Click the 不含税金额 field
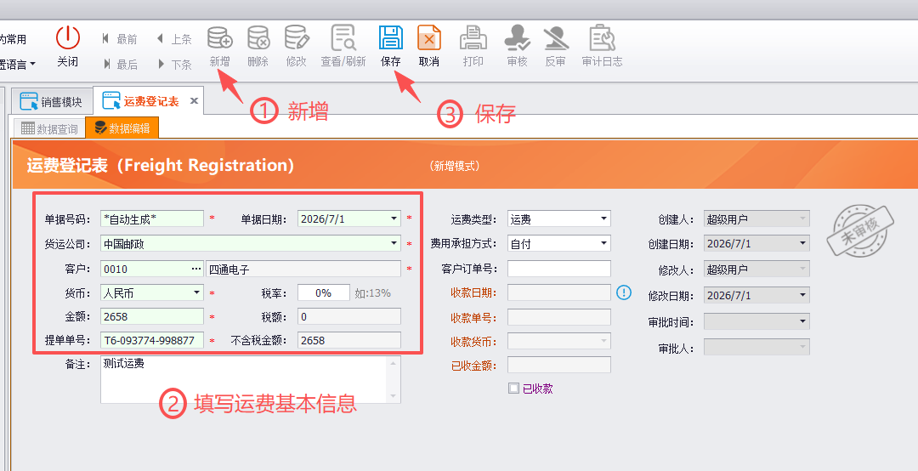Screen dimensions: 918x471 point(349,340)
